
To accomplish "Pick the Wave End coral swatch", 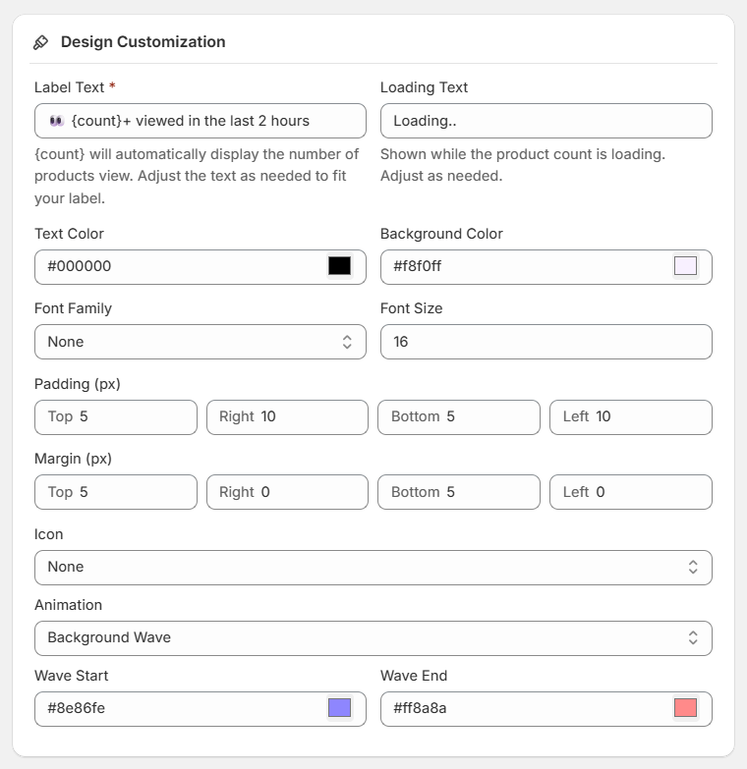I will coord(685,708).
